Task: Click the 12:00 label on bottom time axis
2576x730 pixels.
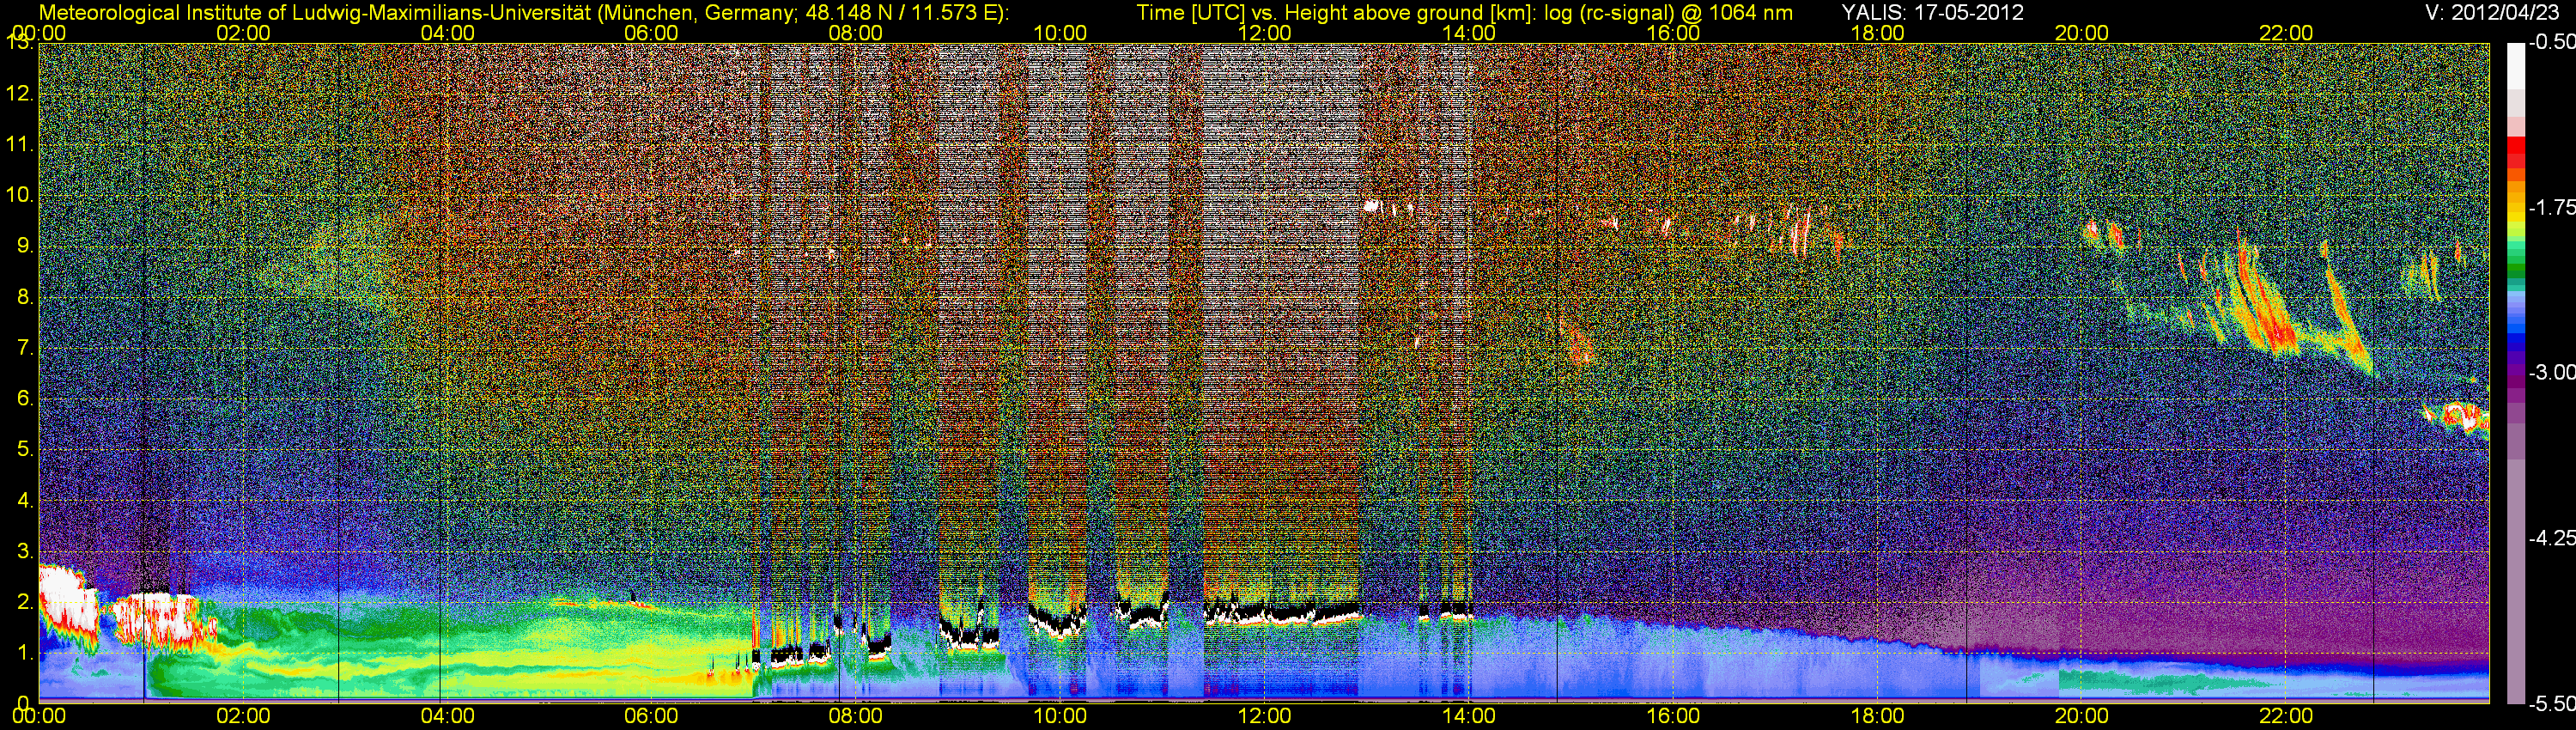Action: 1264,716
